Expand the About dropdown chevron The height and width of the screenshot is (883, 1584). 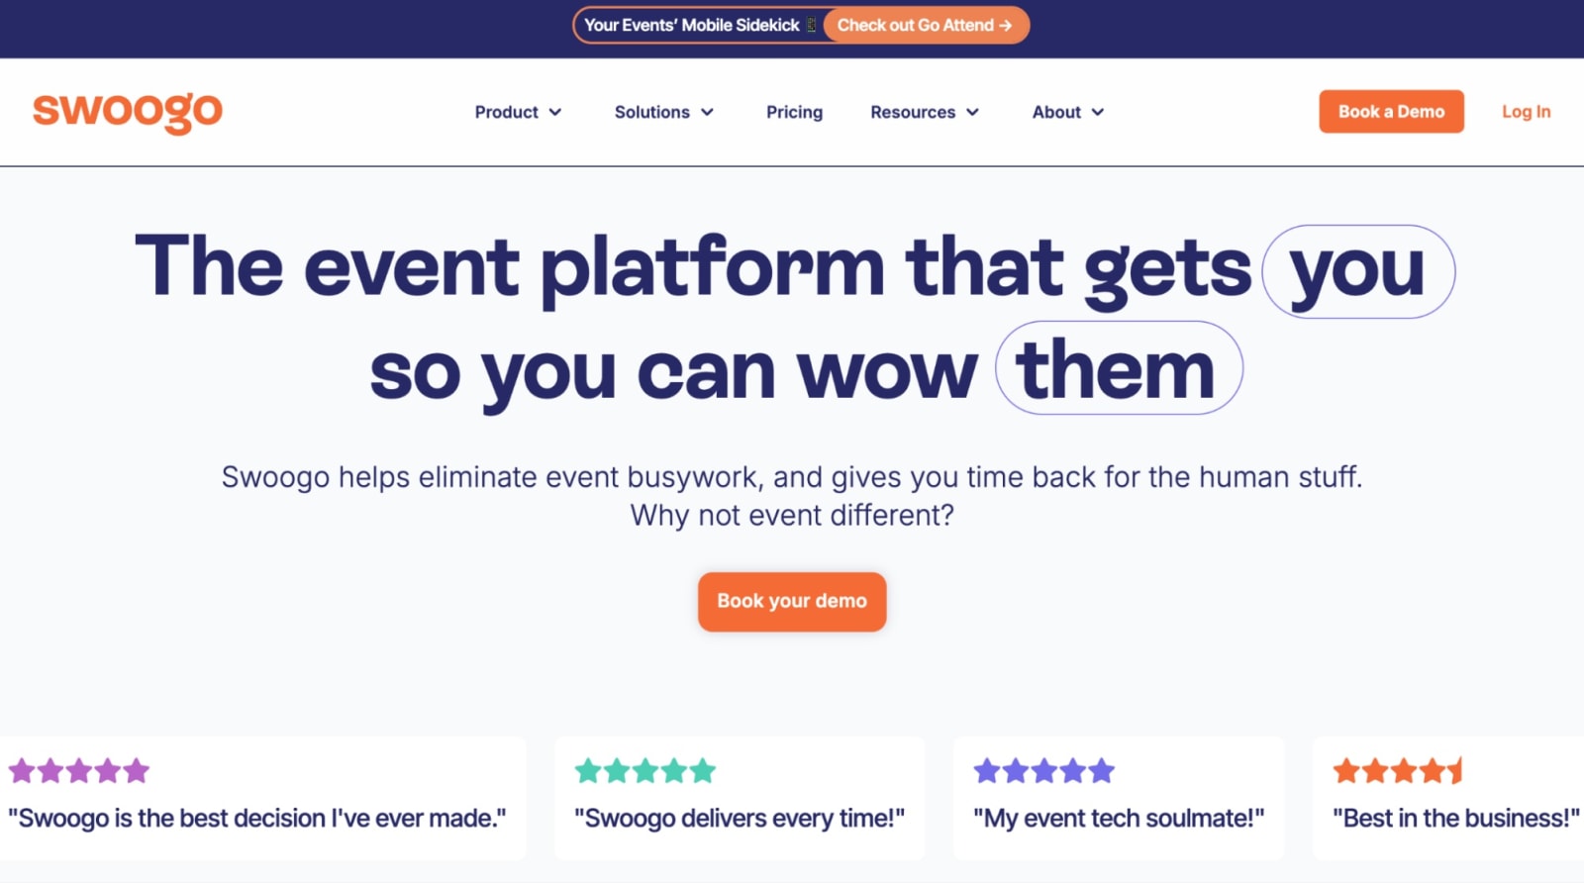pos(1097,112)
